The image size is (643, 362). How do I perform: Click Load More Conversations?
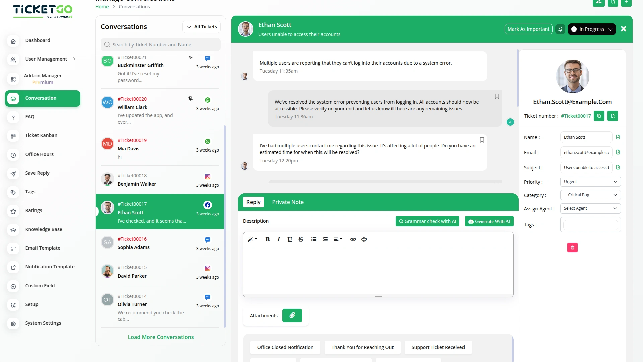(161, 337)
